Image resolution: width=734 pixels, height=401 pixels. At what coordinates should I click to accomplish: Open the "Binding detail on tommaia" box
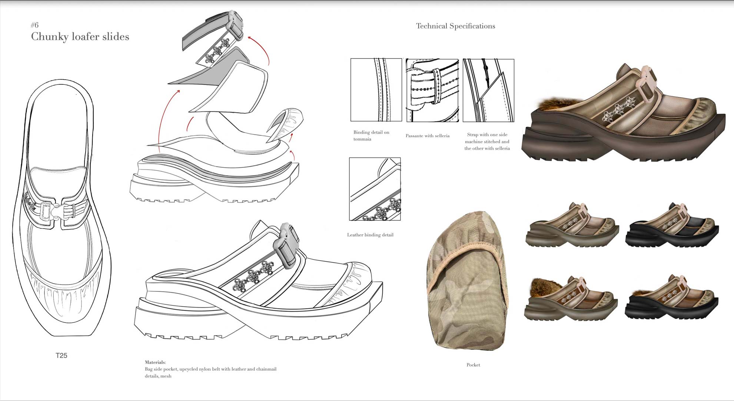point(376,90)
